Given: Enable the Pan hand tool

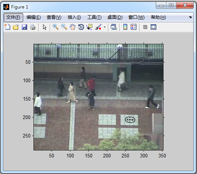Looking at the screenshot, I should tap(73, 27).
